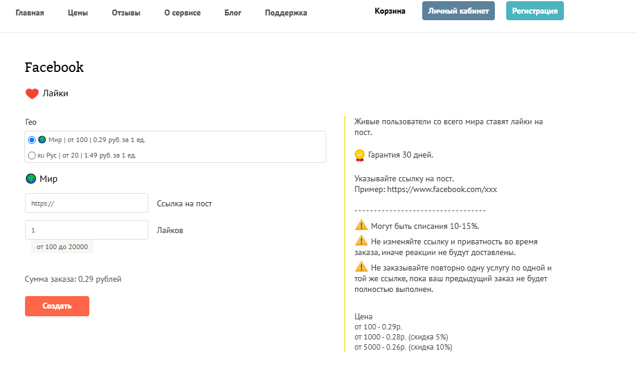636x371 pixels.
Task: Click the example URL https://www.facebook.com/xxx
Action: pos(442,189)
